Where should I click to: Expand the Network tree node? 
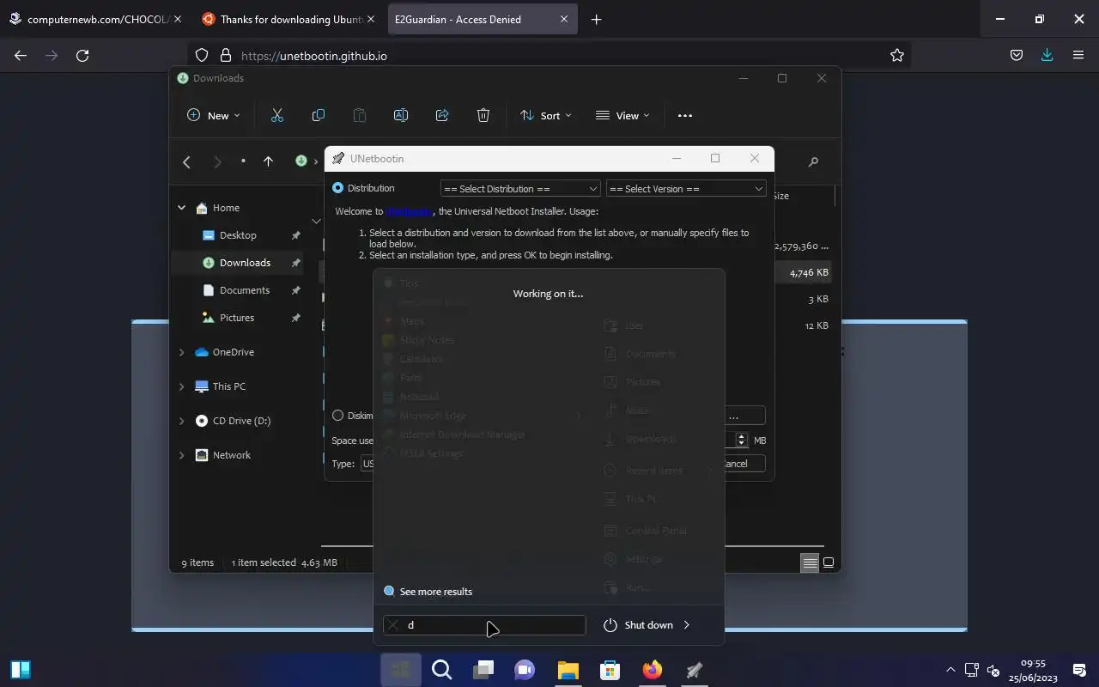pos(181,455)
